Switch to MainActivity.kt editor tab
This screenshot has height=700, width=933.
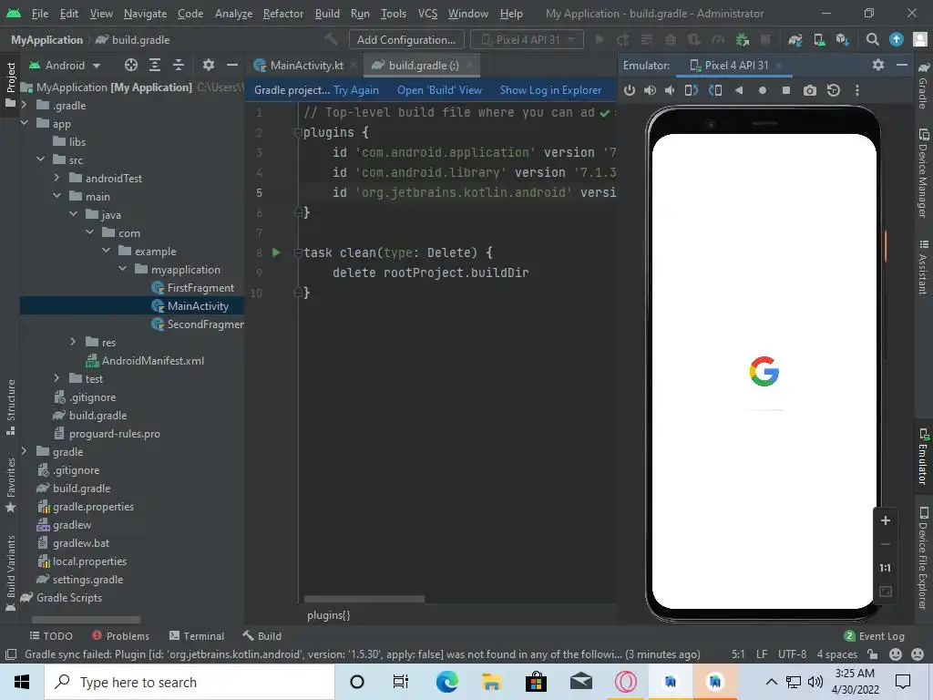pyautogui.click(x=306, y=65)
